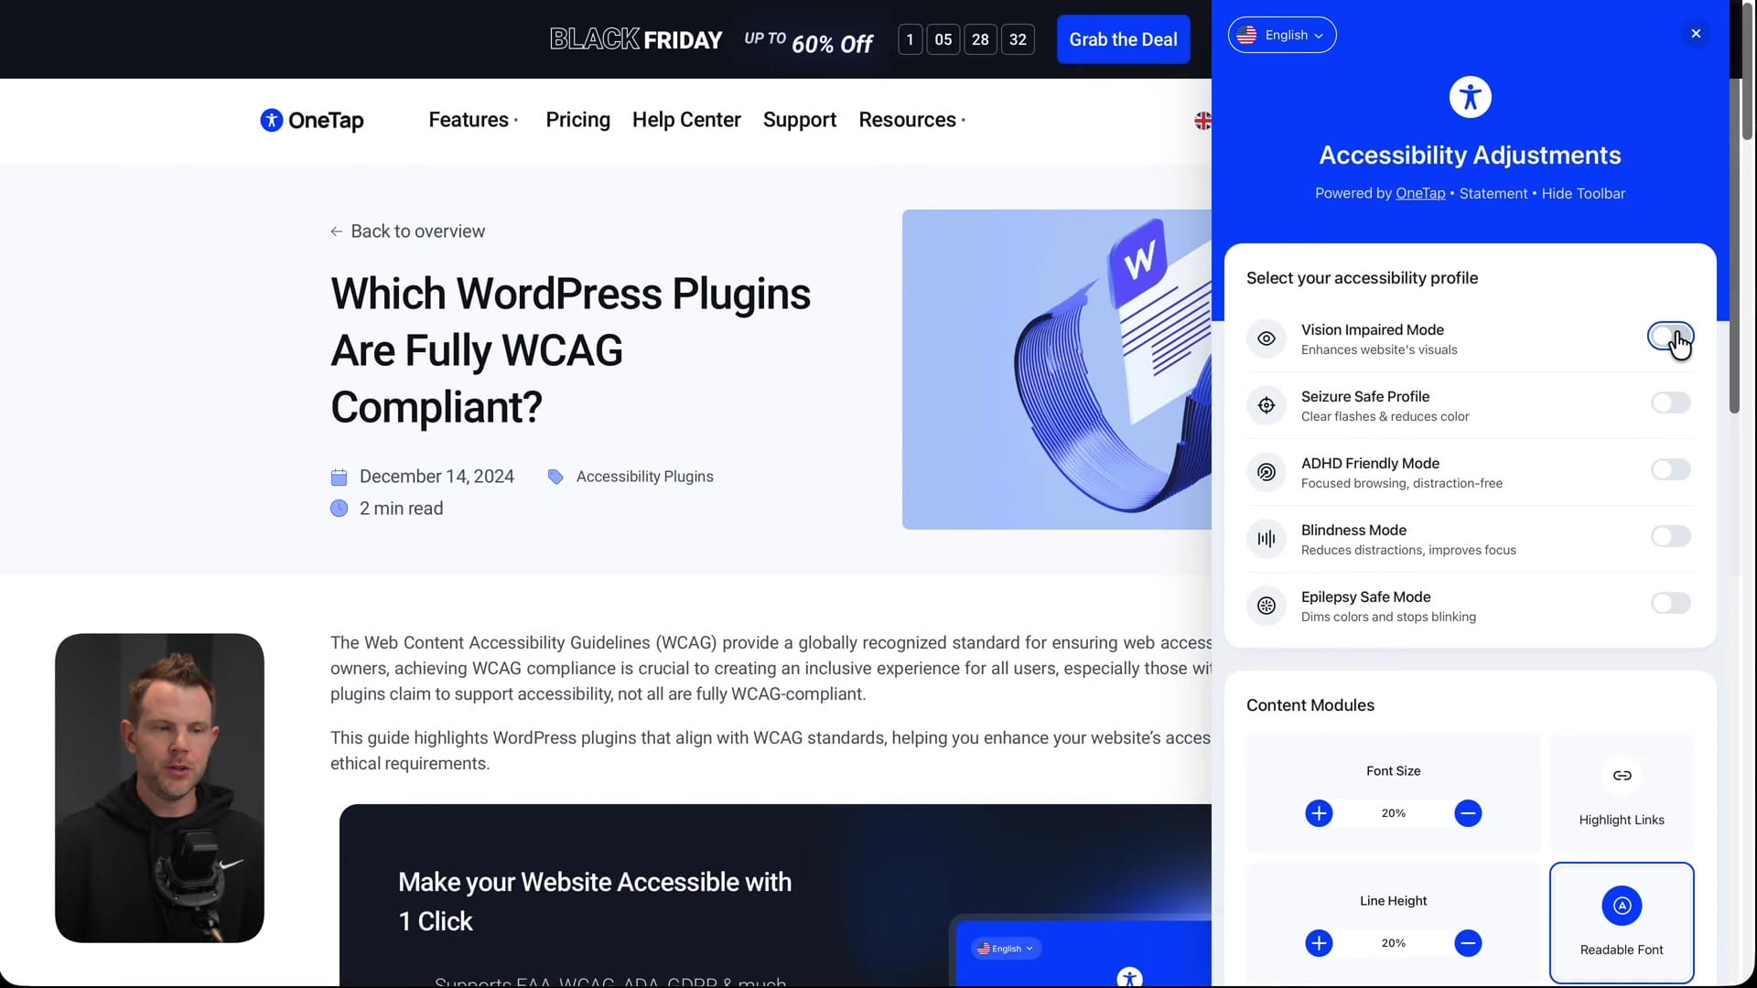Click the clock icon beside 2 min read
This screenshot has height=988, width=1757.
point(339,509)
